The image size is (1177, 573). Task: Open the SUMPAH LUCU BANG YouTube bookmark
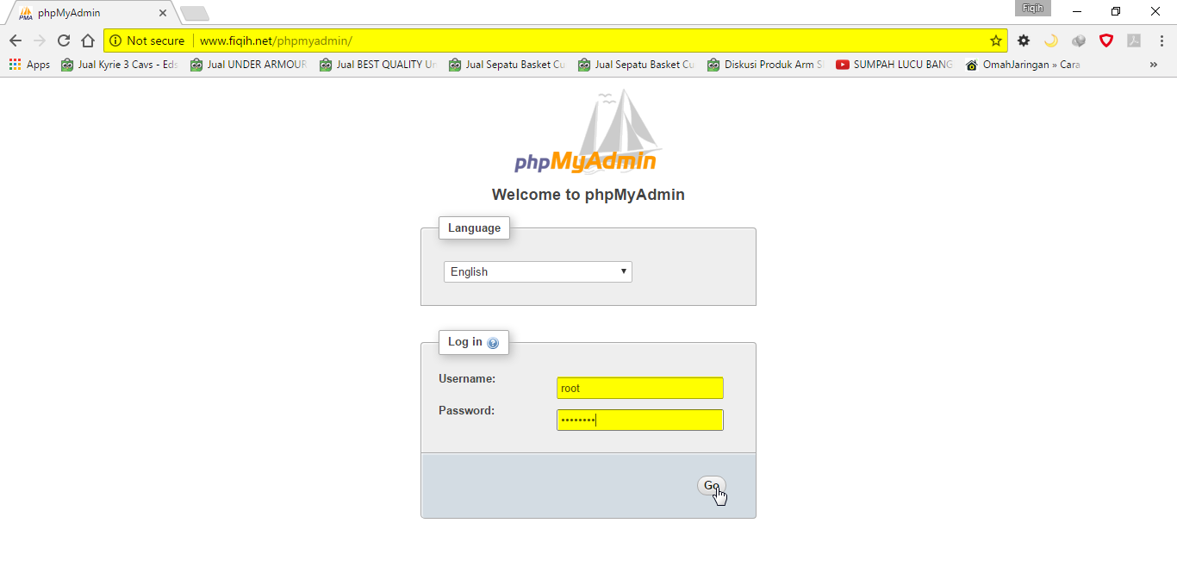tap(894, 65)
